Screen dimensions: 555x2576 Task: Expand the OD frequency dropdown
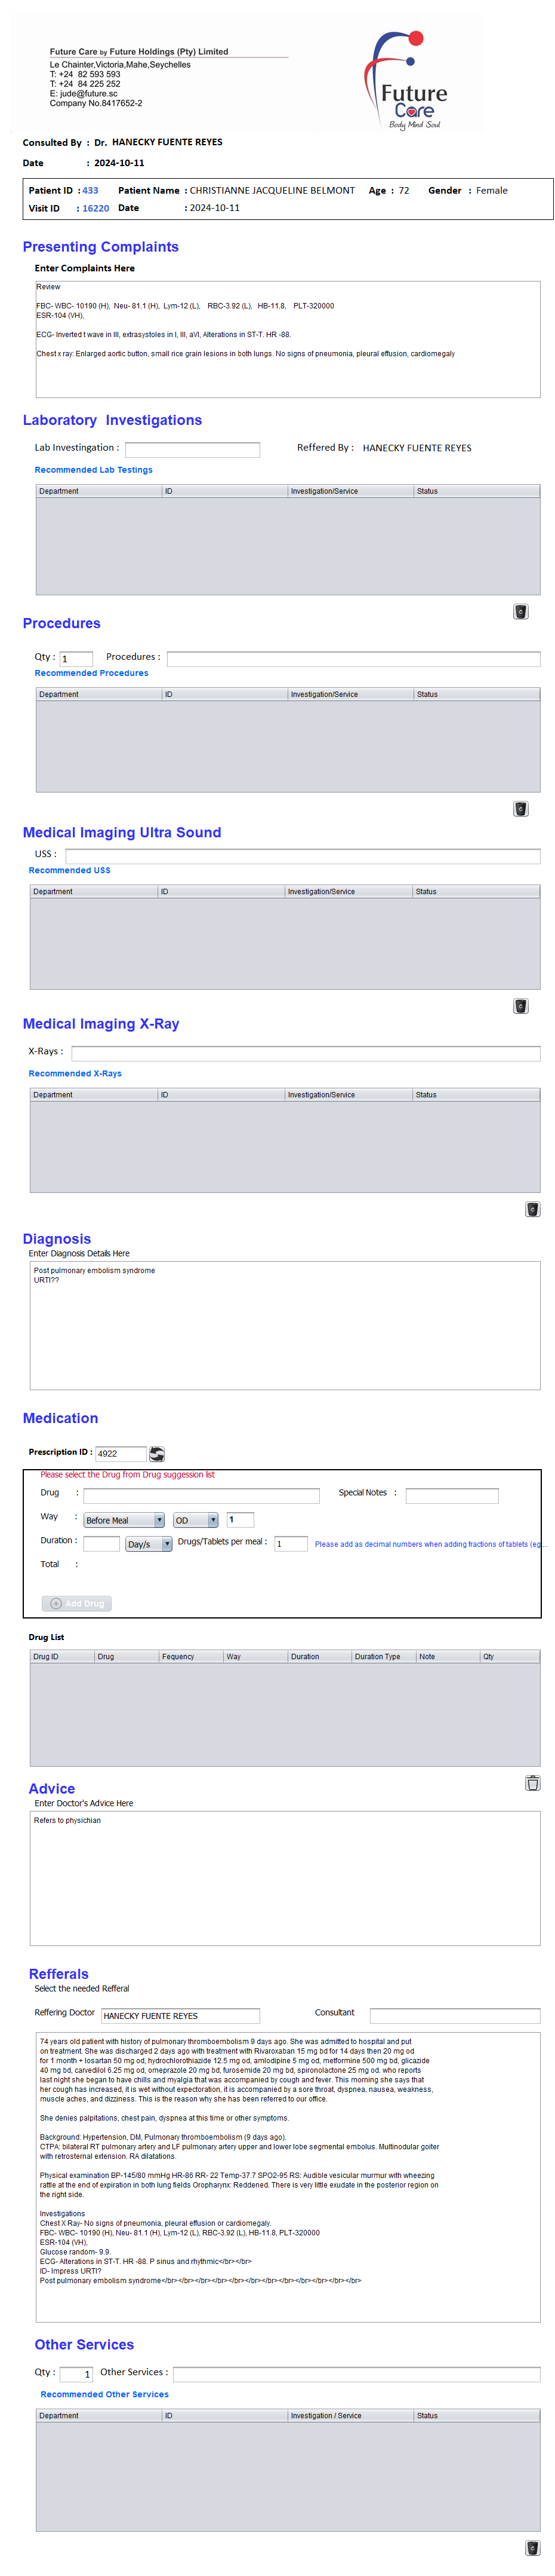click(x=196, y=1519)
